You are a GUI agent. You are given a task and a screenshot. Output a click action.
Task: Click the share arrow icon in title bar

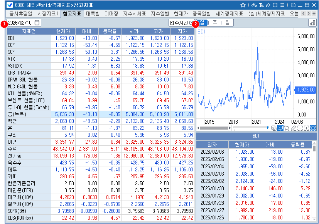coord(268,5)
